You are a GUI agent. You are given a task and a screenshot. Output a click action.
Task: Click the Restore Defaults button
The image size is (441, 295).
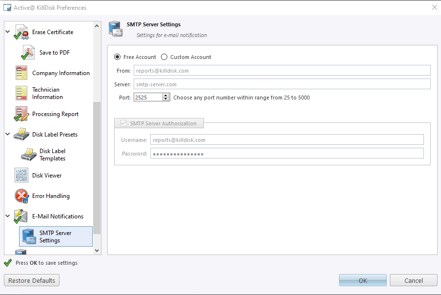(31, 280)
